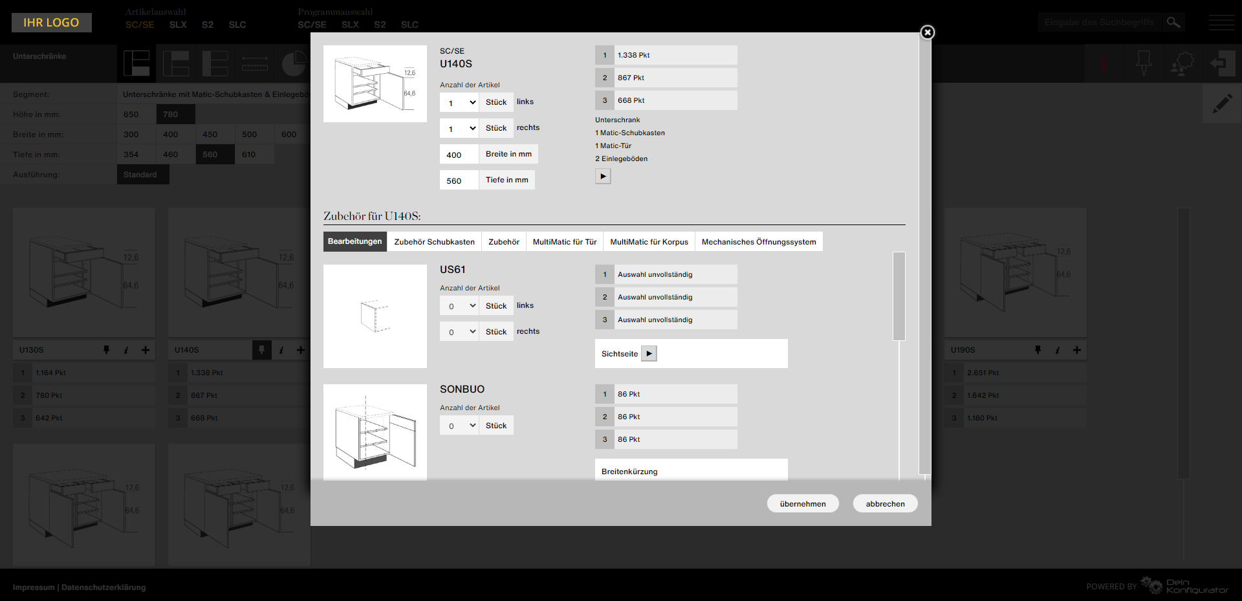Open U140S links quantity dropdown
The width and height of the screenshot is (1242, 601).
pos(459,102)
